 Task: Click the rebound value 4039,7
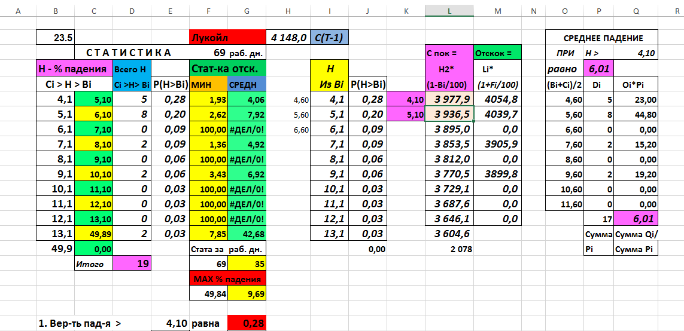[x=498, y=114]
